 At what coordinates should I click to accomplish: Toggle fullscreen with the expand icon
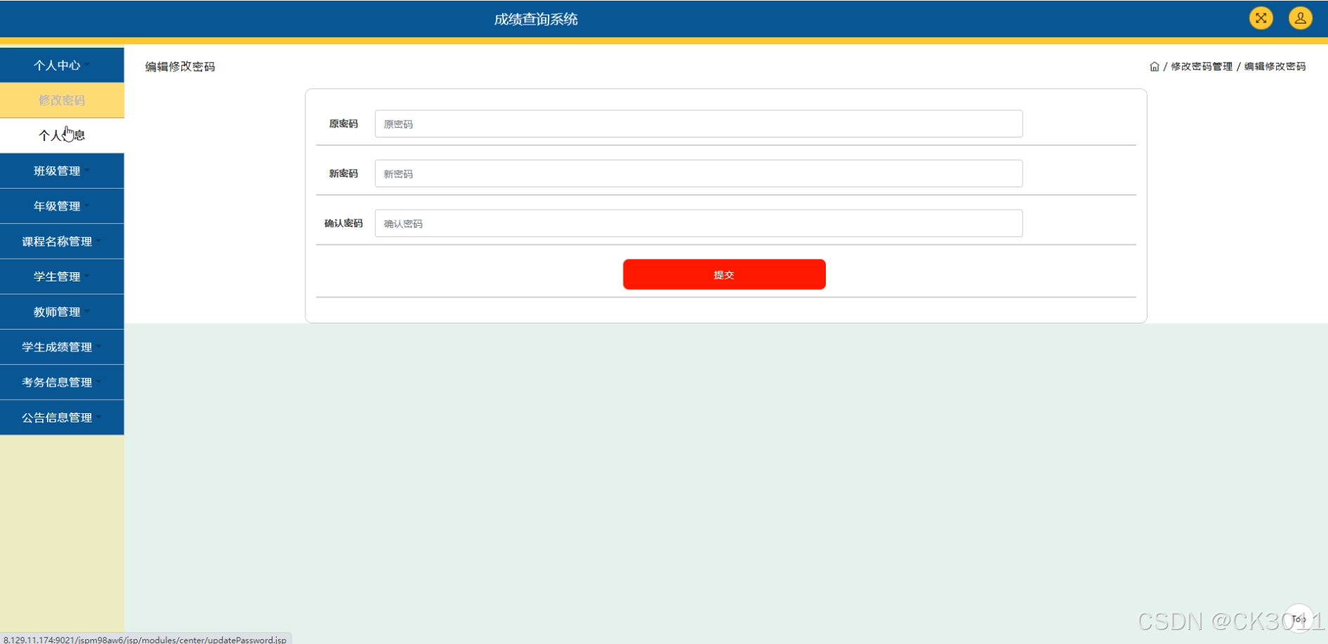pos(1261,18)
